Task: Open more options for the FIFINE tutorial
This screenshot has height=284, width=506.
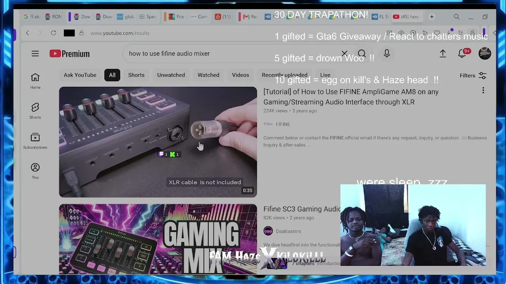Action: click(483, 91)
